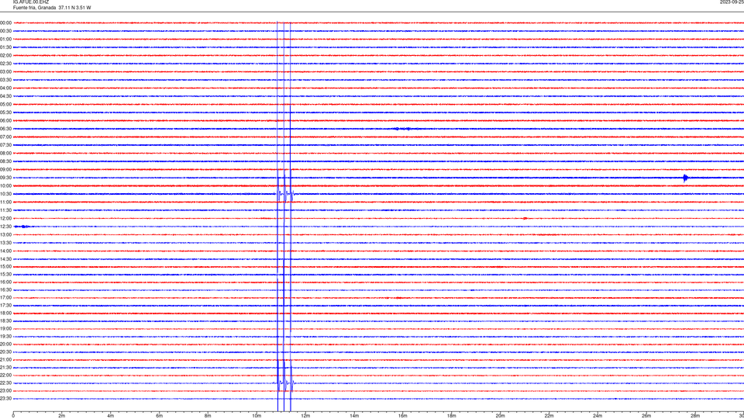Click the seismic event on the 09:30 trace

pos(686,178)
